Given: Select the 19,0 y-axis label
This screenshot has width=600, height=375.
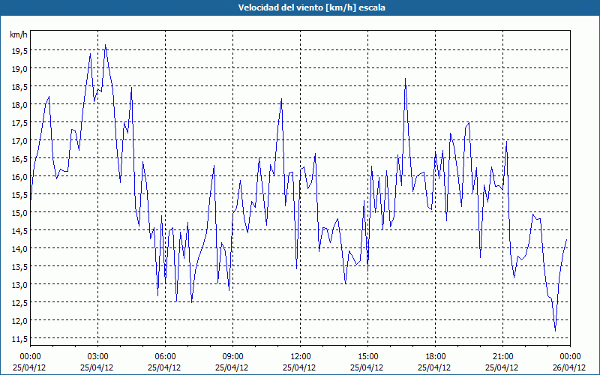Looking at the screenshot, I should [19, 68].
